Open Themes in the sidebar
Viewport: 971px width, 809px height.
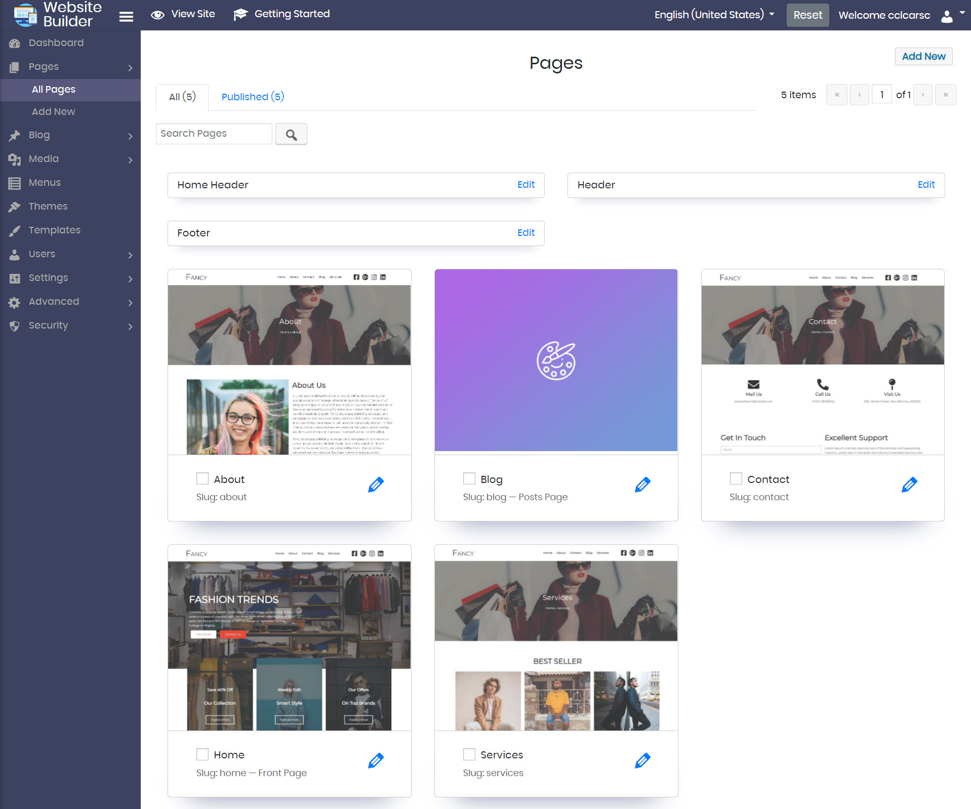(48, 207)
